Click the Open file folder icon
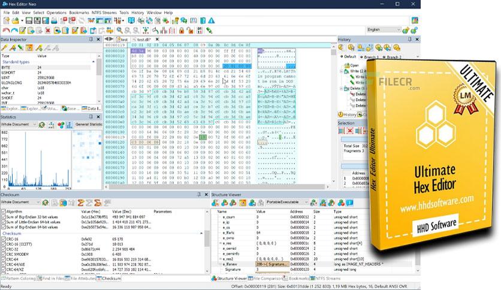The width and height of the screenshot is (501, 290). pos(15,21)
